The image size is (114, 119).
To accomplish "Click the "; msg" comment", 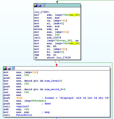I will click(x=45, y=112).
